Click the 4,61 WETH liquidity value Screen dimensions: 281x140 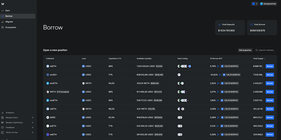[142, 109]
